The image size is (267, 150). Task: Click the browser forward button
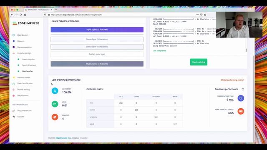coord(16,15)
